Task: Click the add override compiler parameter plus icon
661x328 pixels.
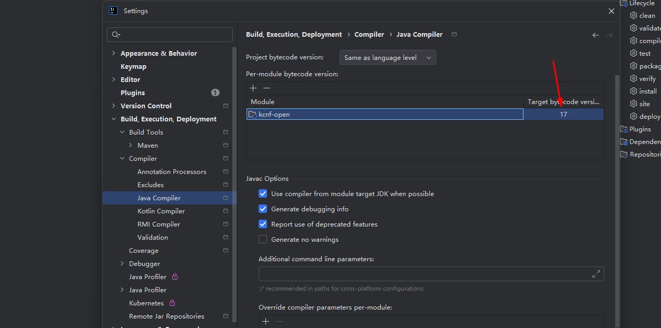Action: (x=265, y=321)
